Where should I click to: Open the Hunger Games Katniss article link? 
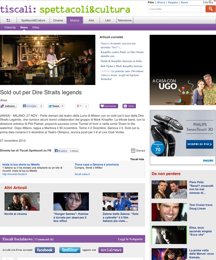pyautogui.click(x=71, y=217)
